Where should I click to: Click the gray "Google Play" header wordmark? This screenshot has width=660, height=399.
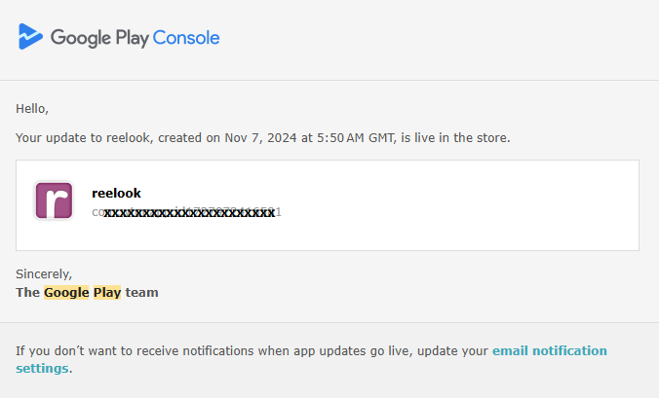[99, 38]
